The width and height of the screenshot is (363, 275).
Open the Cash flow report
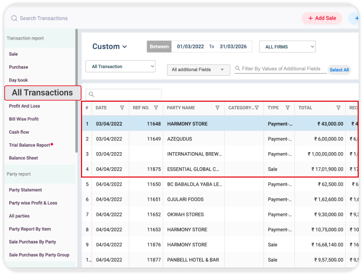click(19, 132)
